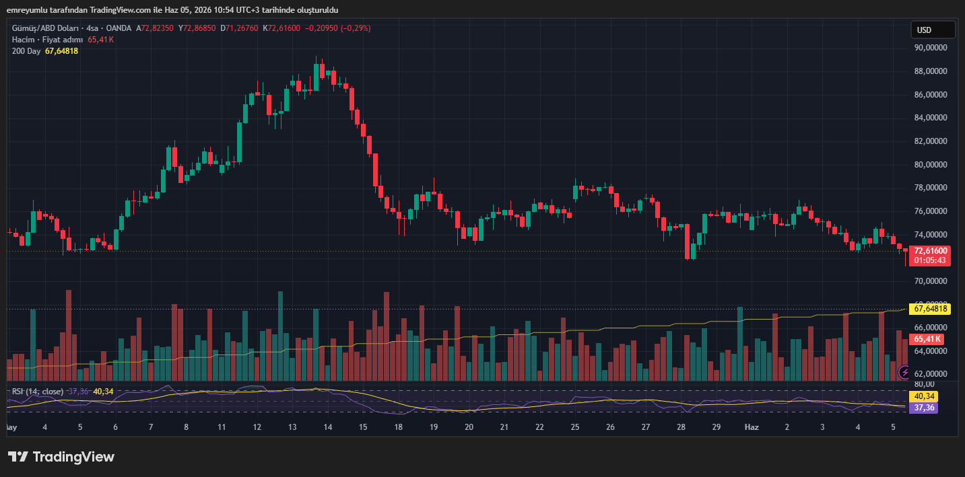Select the Gümüş/ABD Doları symbol title
Viewport: 965px width, 477px height.
coord(44,28)
